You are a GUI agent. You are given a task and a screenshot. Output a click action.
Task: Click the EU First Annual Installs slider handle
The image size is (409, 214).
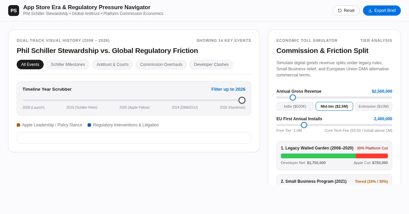point(304,125)
